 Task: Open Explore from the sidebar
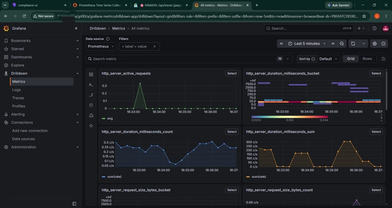coord(18,65)
